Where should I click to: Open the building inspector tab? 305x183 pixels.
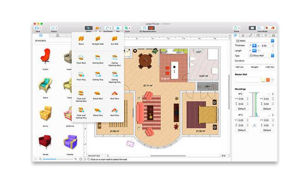tap(243, 35)
